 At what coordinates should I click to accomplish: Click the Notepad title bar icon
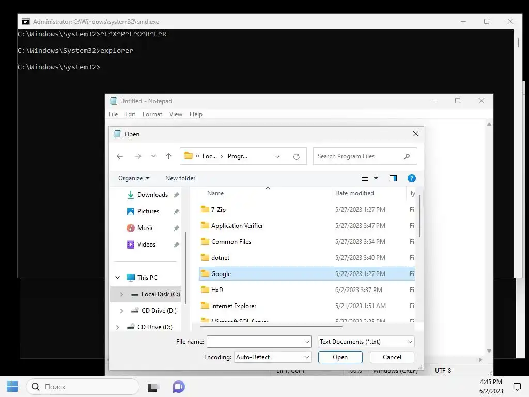(x=113, y=101)
